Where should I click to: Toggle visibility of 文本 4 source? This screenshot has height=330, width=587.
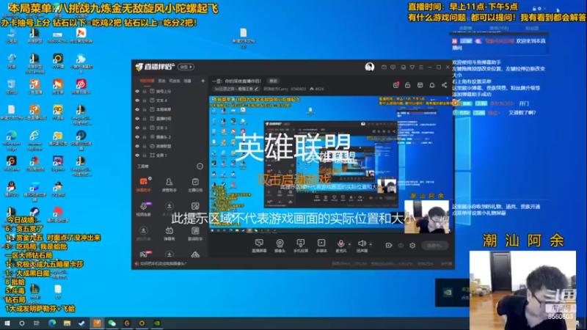coord(137,100)
